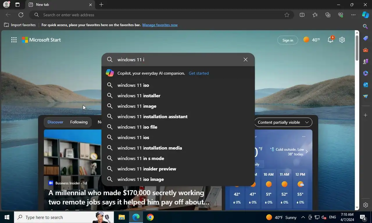Choose suggestion windows 11 iso file

tap(178, 127)
